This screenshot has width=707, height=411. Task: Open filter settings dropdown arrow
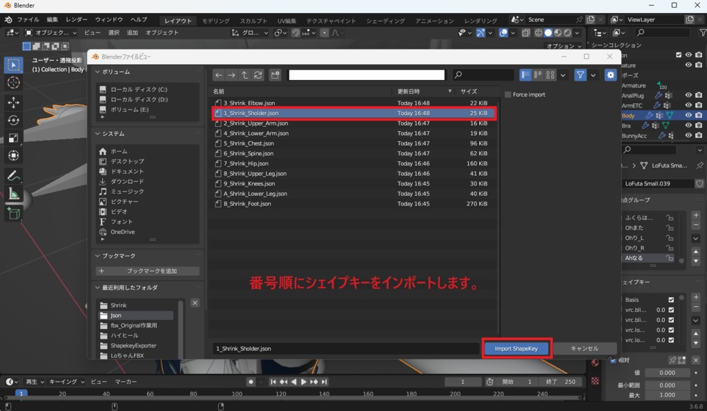[x=593, y=75]
